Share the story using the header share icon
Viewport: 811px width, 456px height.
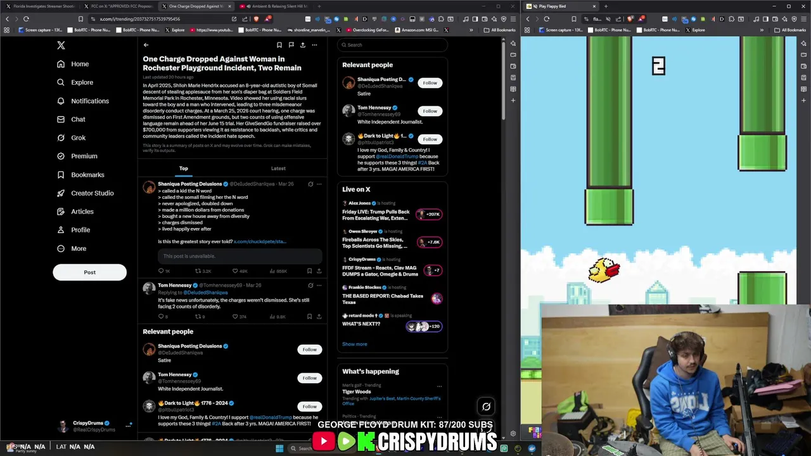click(303, 45)
